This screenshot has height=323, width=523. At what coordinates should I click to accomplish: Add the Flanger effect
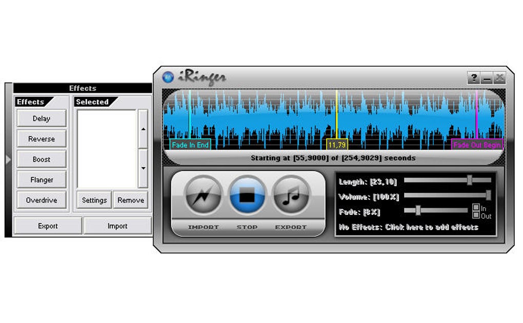(42, 180)
